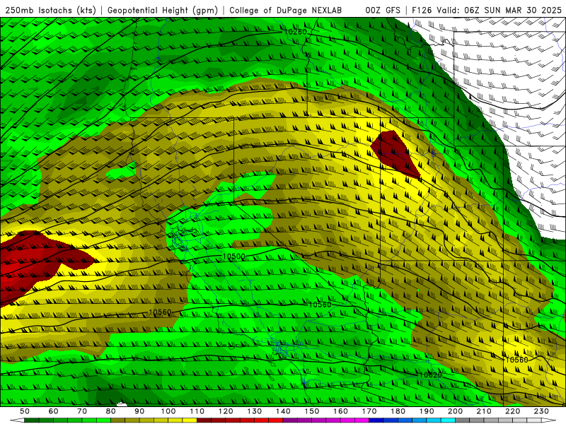Click the 170 value on the color scale
The image size is (566, 424).
tap(369, 411)
